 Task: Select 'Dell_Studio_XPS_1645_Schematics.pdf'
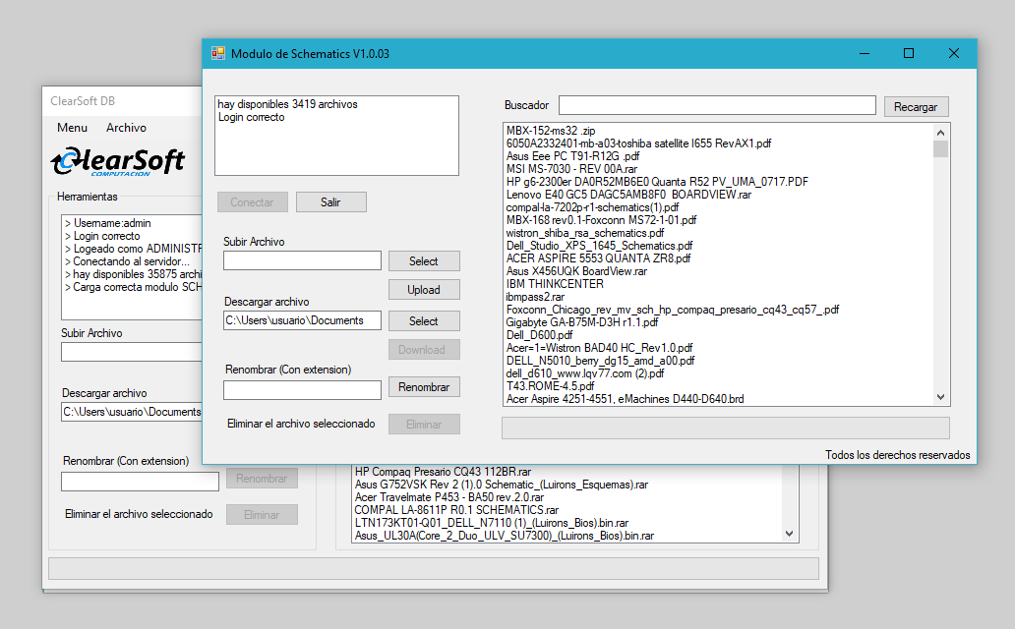pos(599,246)
